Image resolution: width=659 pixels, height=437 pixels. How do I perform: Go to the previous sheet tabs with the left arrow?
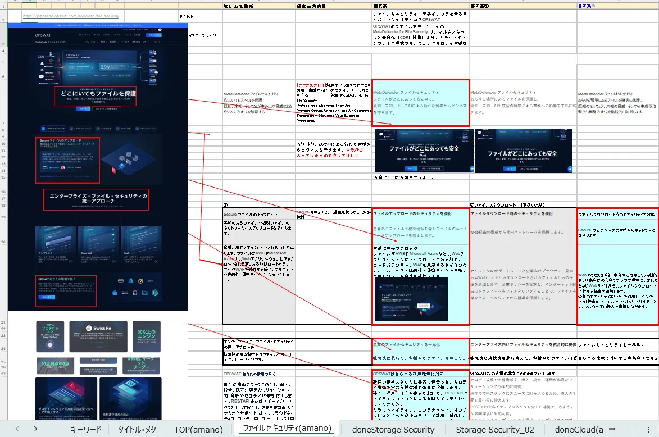17,429
